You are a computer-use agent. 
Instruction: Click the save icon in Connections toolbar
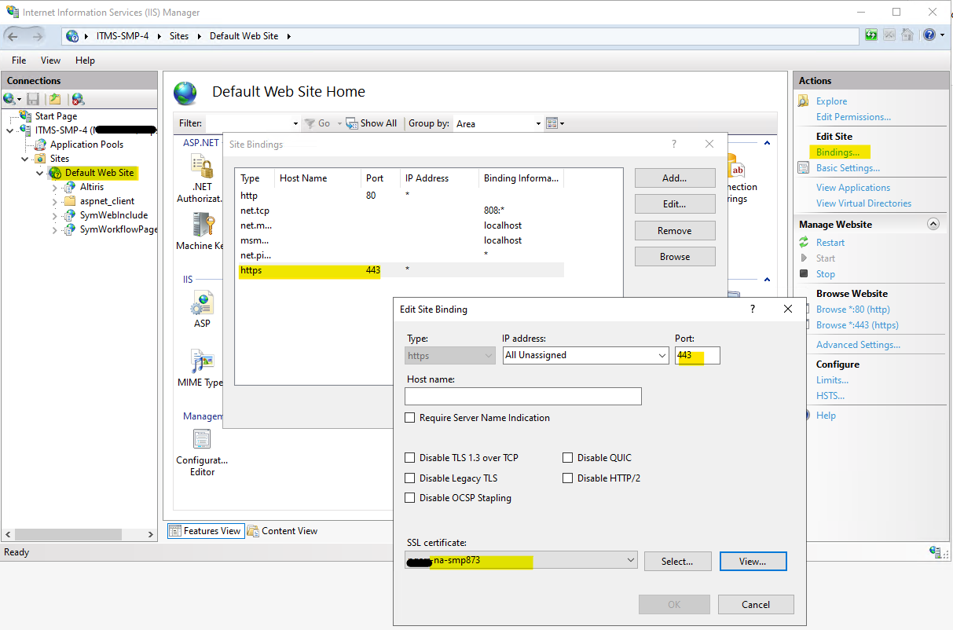pos(33,99)
